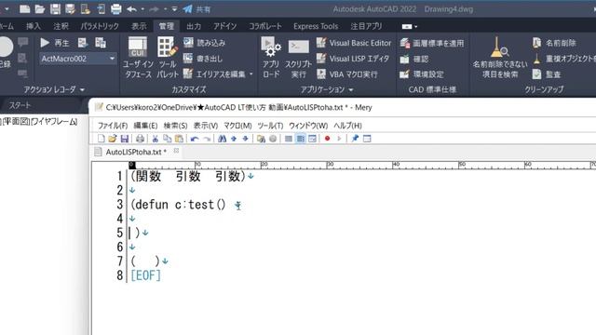Click Save floppy icon in Mery toolbar
Viewport: 596px width, 335px height.
[x=124, y=139]
